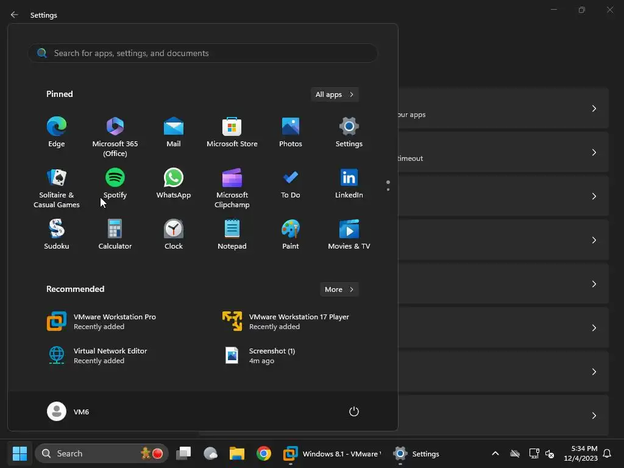Open File Explorer from taskbar

click(x=237, y=453)
